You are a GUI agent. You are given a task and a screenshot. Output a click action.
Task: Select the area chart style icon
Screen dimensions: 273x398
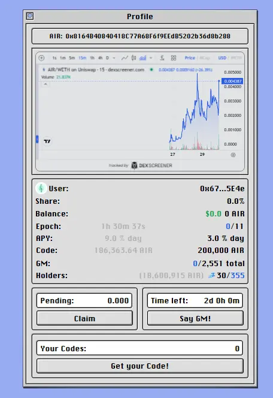click(x=142, y=58)
